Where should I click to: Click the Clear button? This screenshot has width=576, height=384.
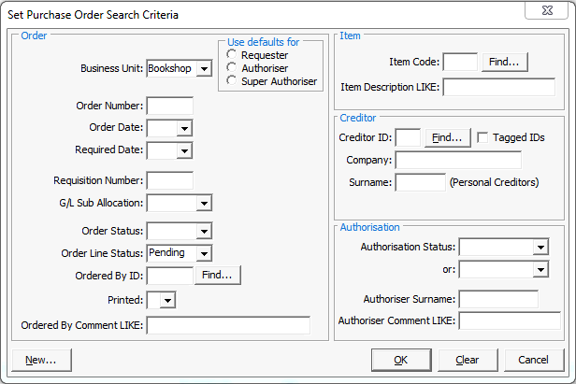tap(468, 360)
